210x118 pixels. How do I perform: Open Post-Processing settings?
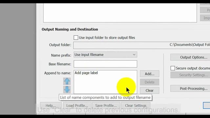pos(190,88)
